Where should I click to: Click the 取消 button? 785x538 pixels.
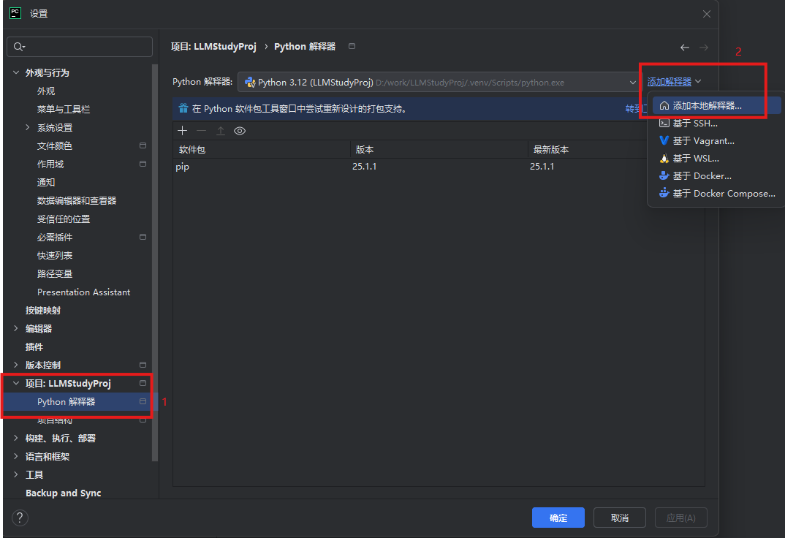click(619, 518)
